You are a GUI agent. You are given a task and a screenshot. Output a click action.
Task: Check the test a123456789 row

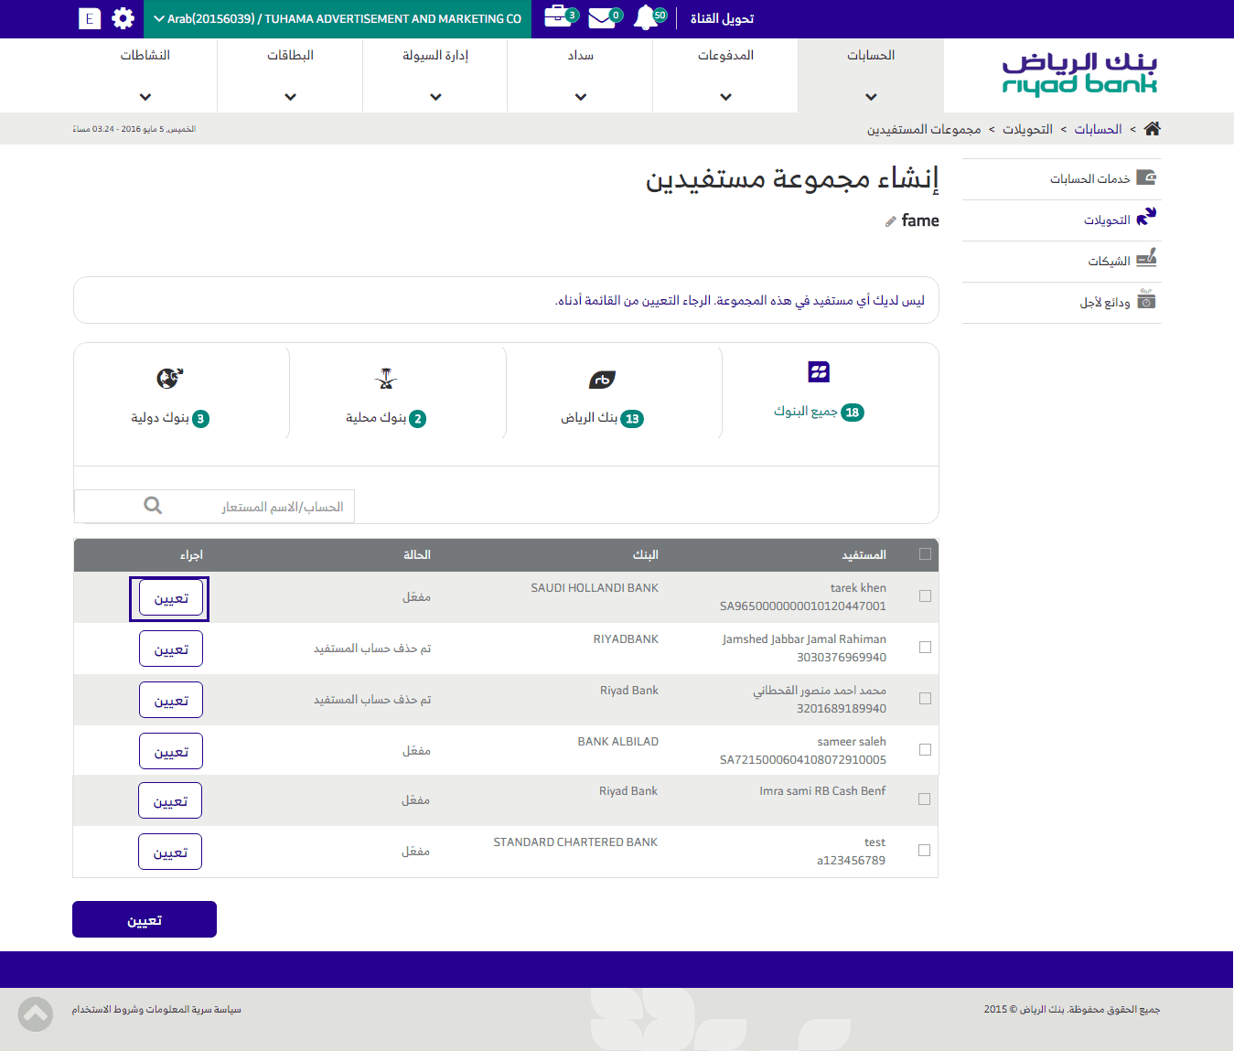point(924,851)
